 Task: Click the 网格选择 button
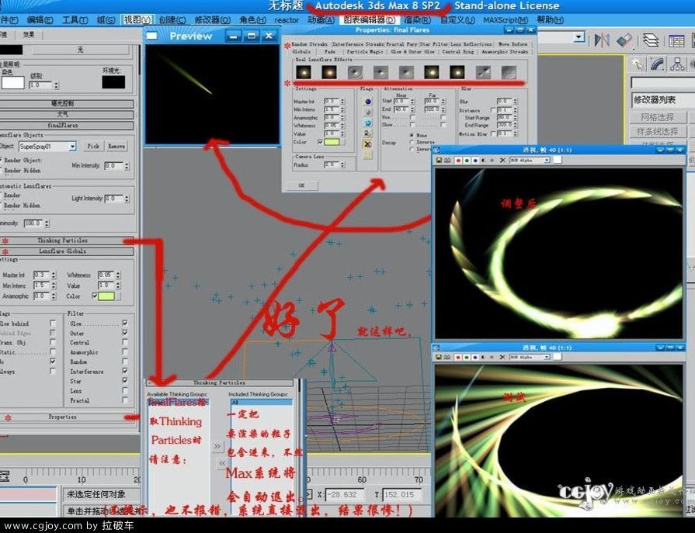click(x=657, y=117)
